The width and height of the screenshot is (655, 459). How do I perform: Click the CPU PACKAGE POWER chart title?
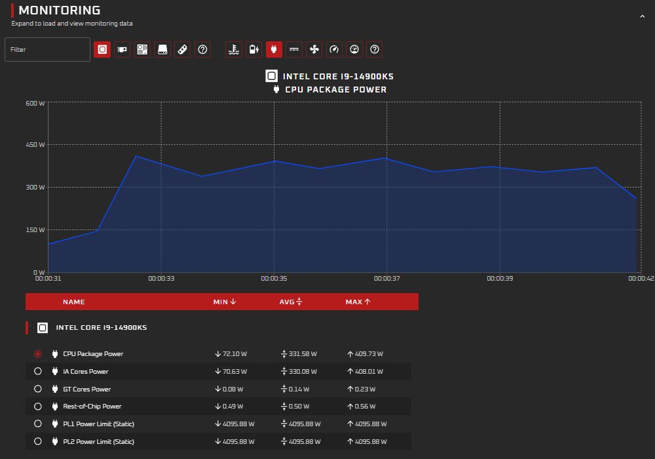pyautogui.click(x=336, y=89)
